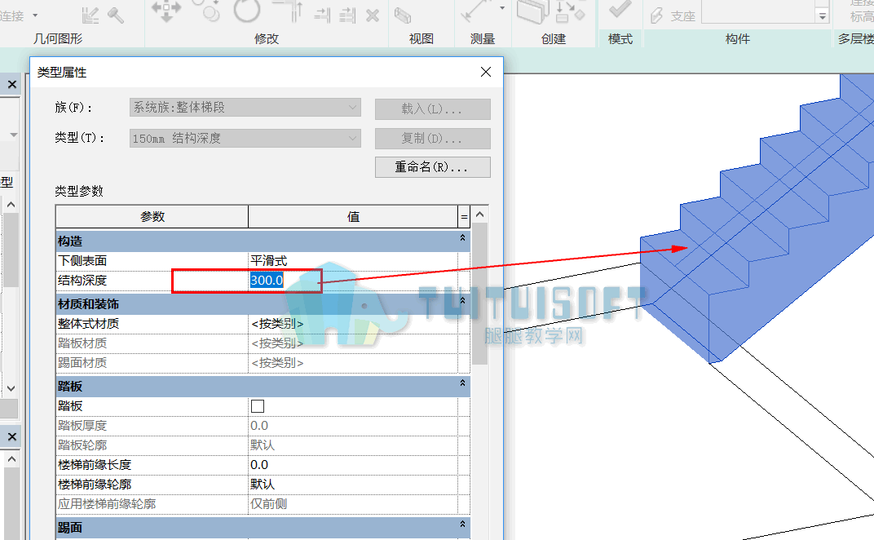This screenshot has height=540, width=874.
Task: Open the Measure tool dropdown arrow
Action: [502, 8]
